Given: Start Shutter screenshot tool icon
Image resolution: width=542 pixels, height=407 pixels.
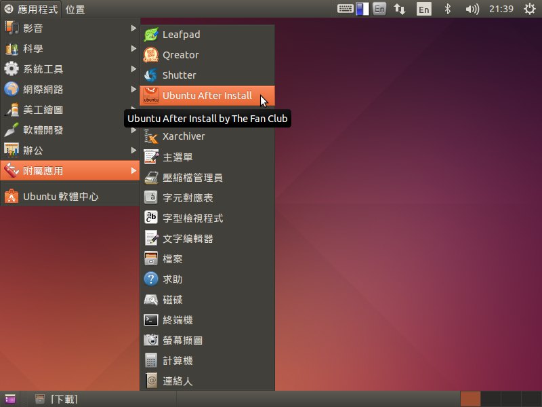Looking at the screenshot, I should point(151,75).
